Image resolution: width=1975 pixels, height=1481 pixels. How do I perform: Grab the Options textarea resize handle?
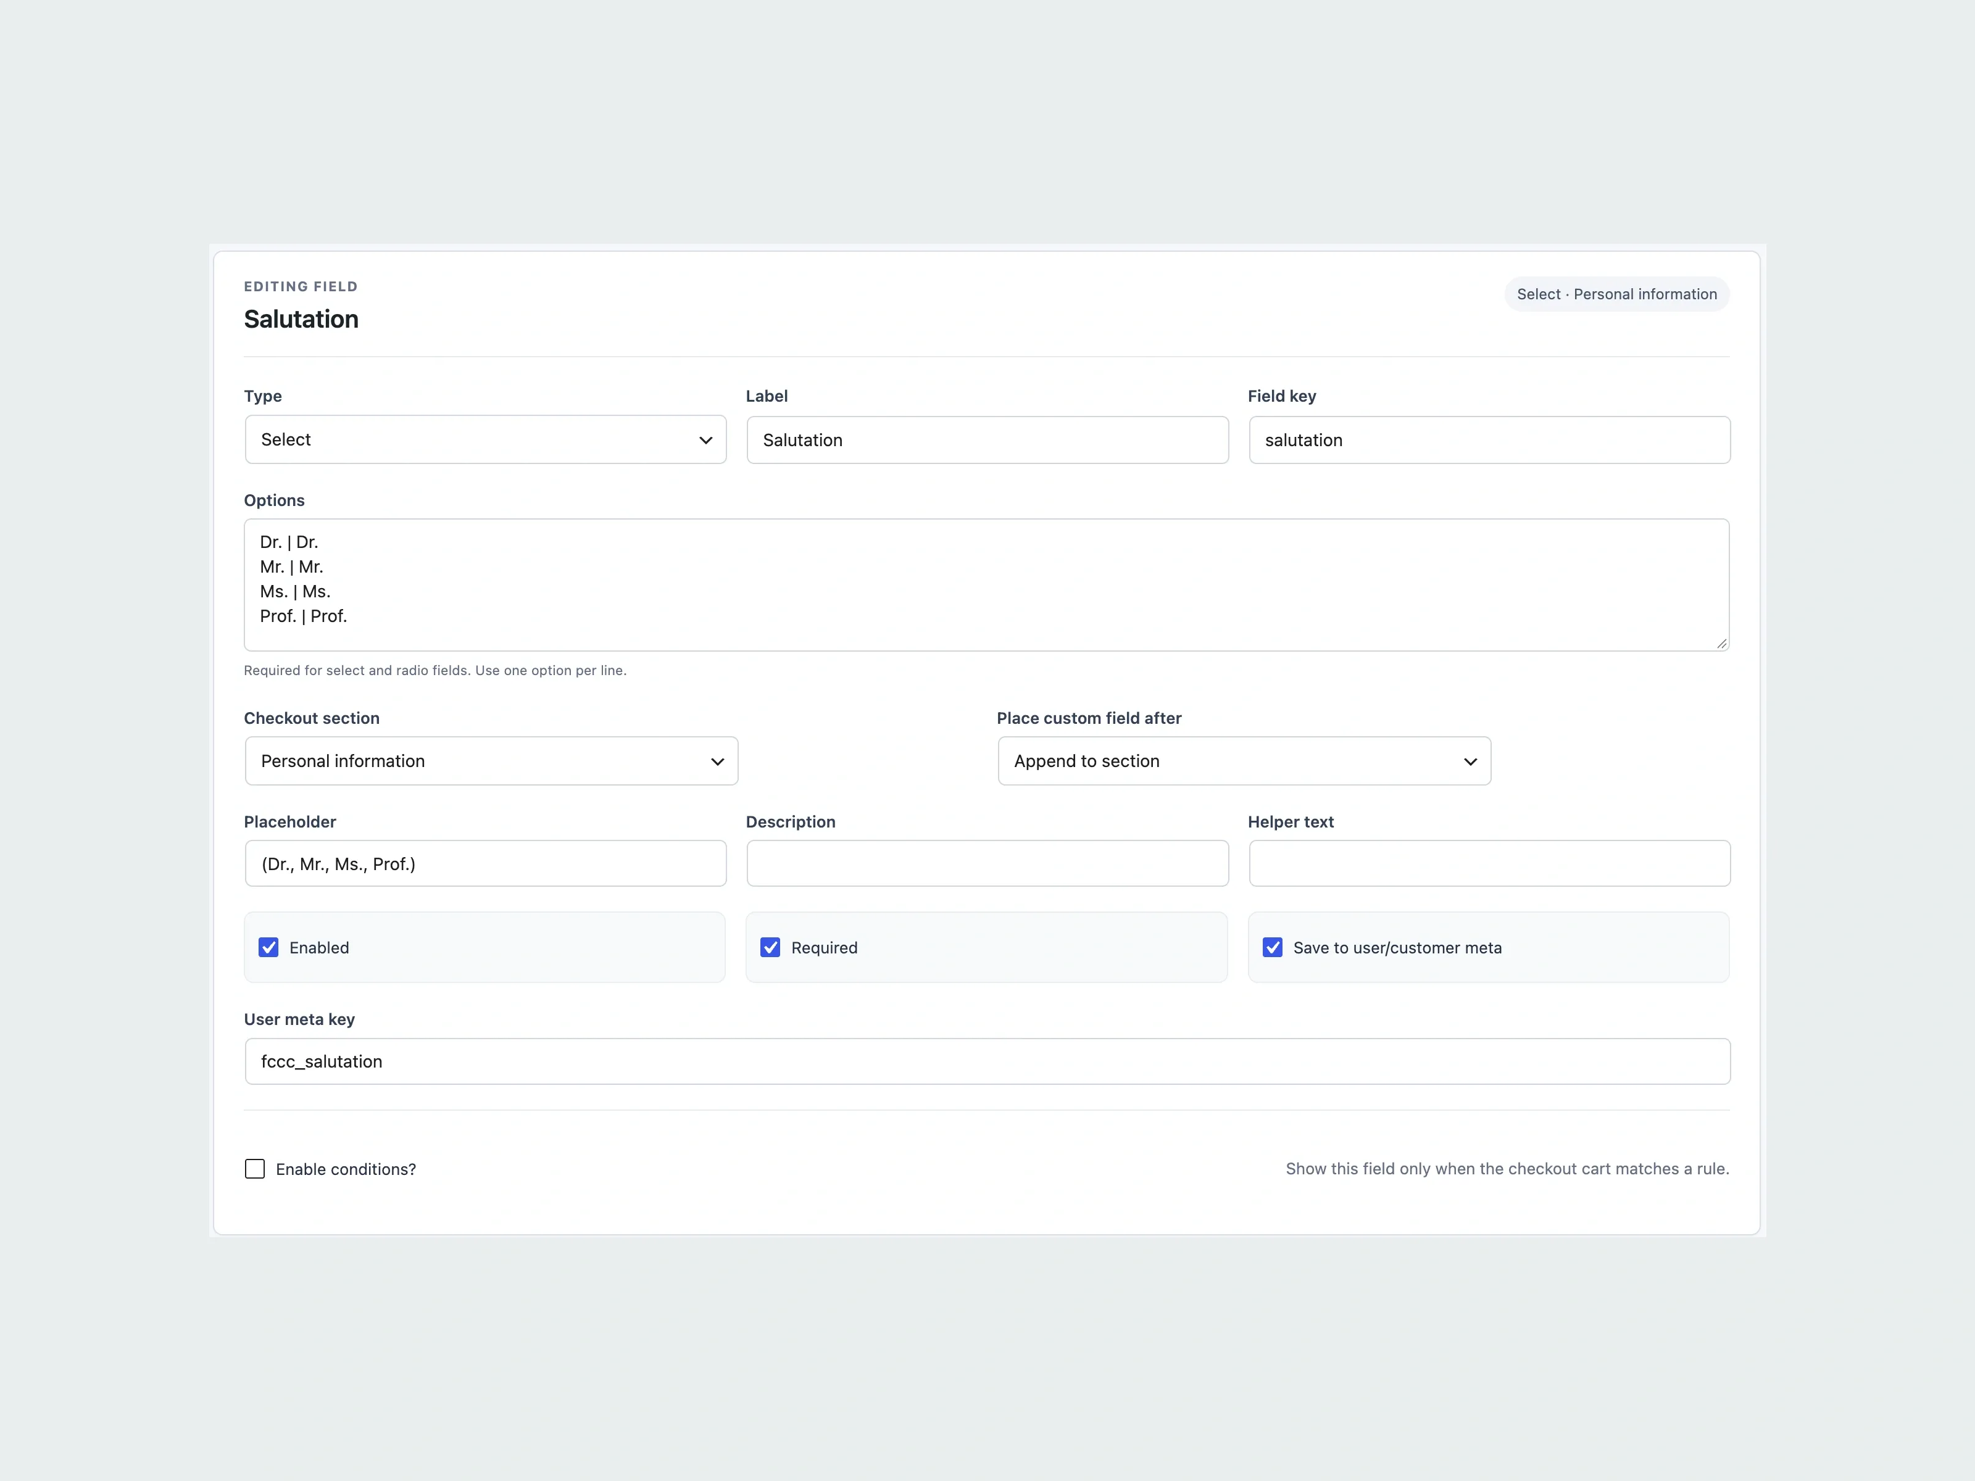1721,643
